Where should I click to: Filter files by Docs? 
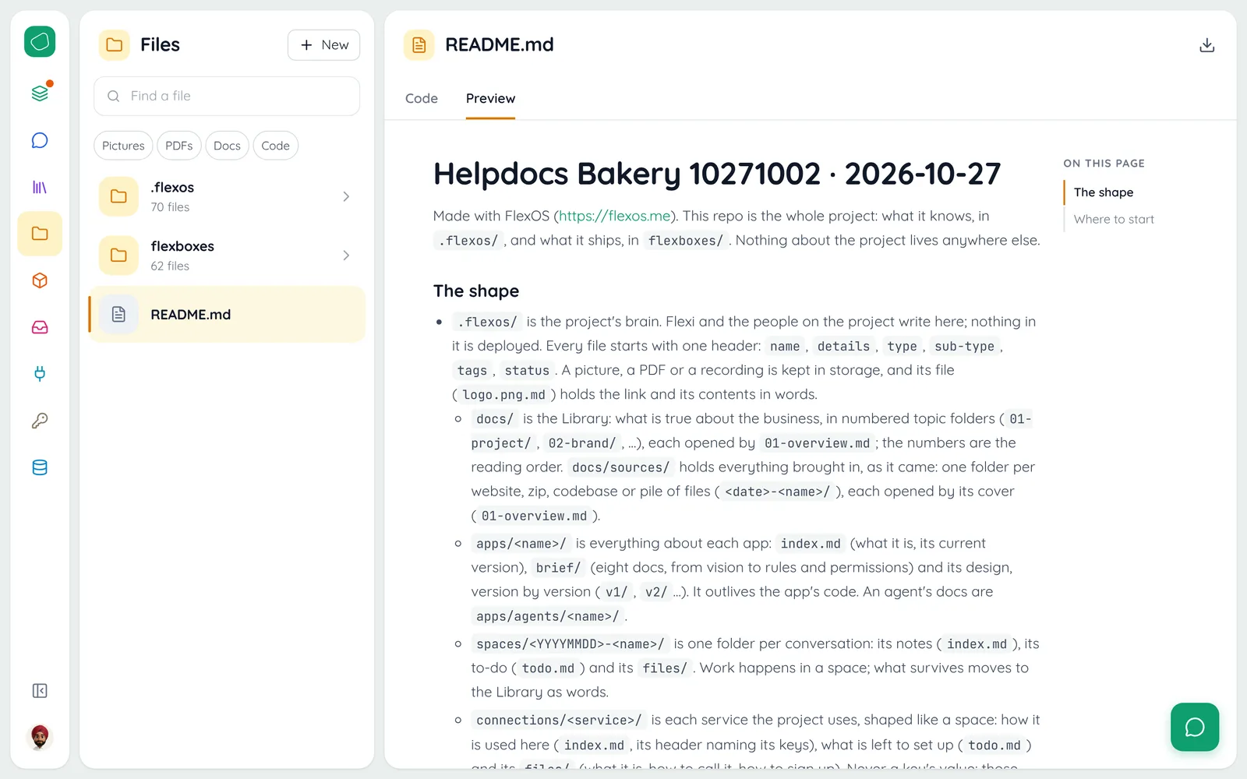coord(227,146)
